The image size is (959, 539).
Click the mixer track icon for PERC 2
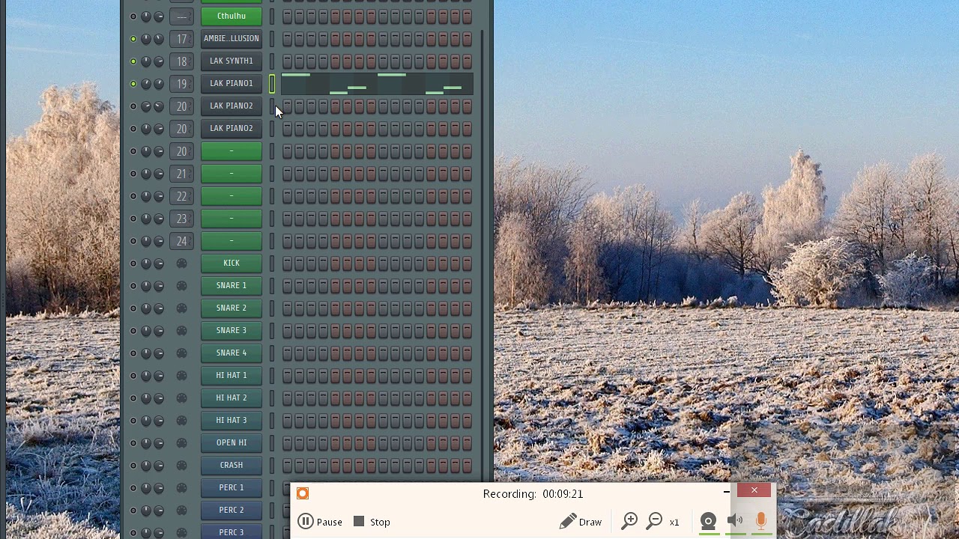pos(181,511)
